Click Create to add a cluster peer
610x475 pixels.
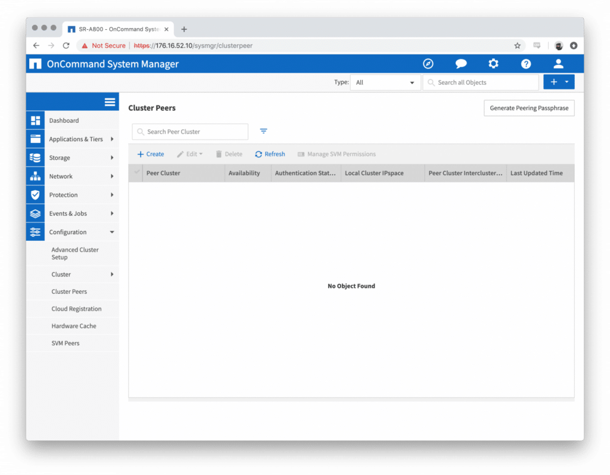[x=151, y=154]
